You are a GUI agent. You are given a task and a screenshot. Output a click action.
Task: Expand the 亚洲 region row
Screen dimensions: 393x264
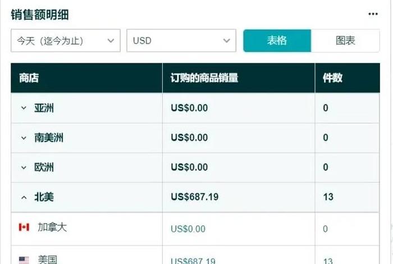click(24, 108)
